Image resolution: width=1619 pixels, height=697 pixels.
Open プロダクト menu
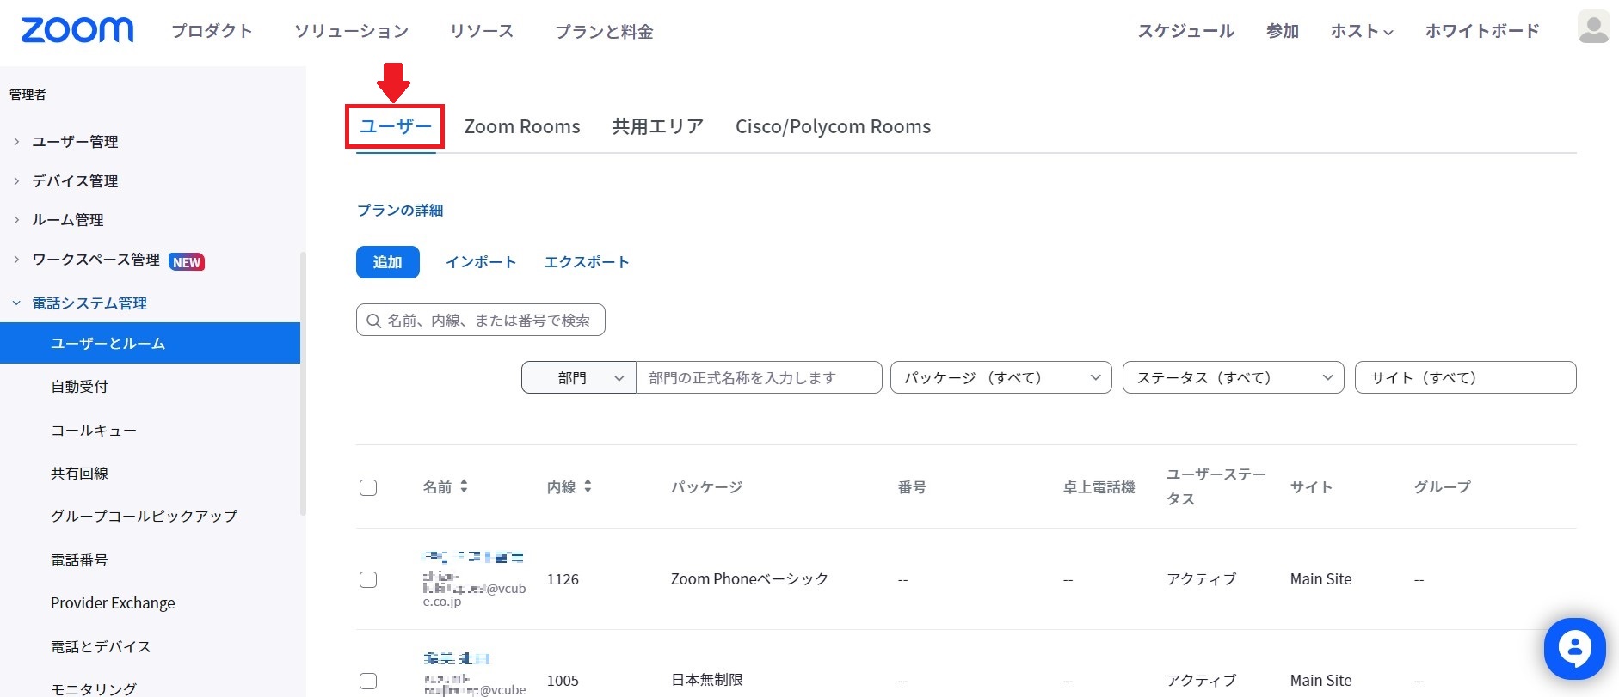click(x=212, y=31)
